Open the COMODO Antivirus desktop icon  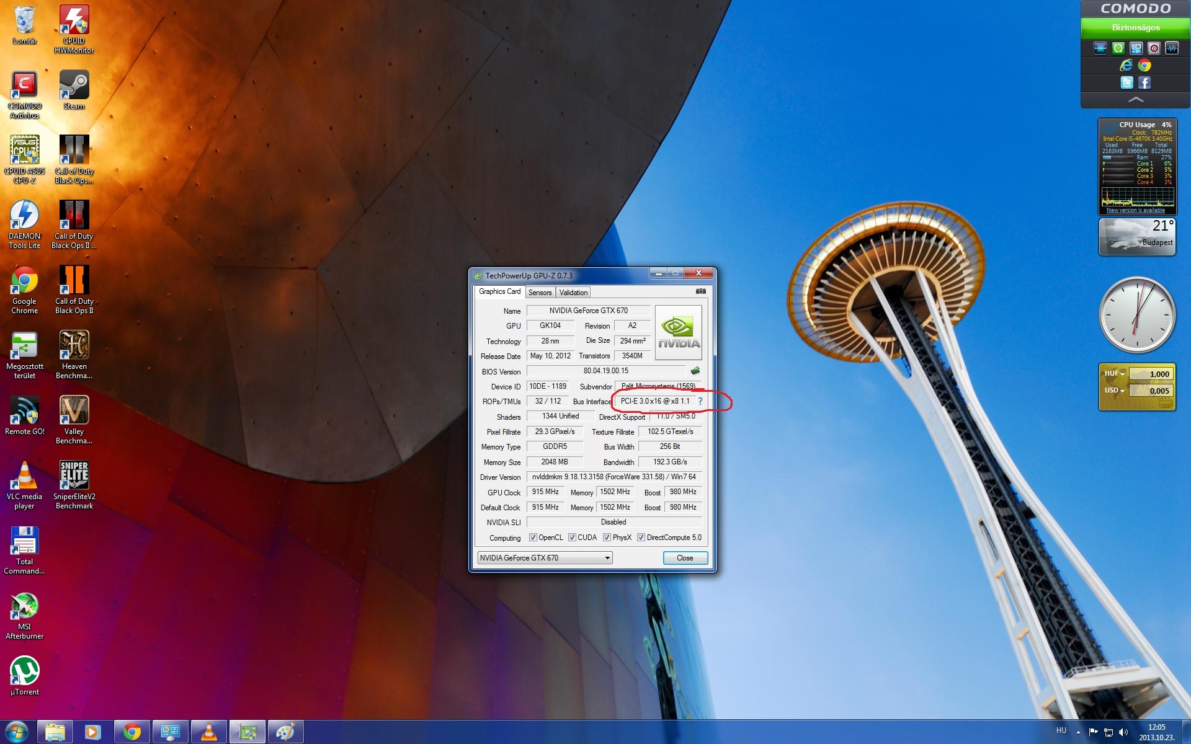tap(25, 94)
